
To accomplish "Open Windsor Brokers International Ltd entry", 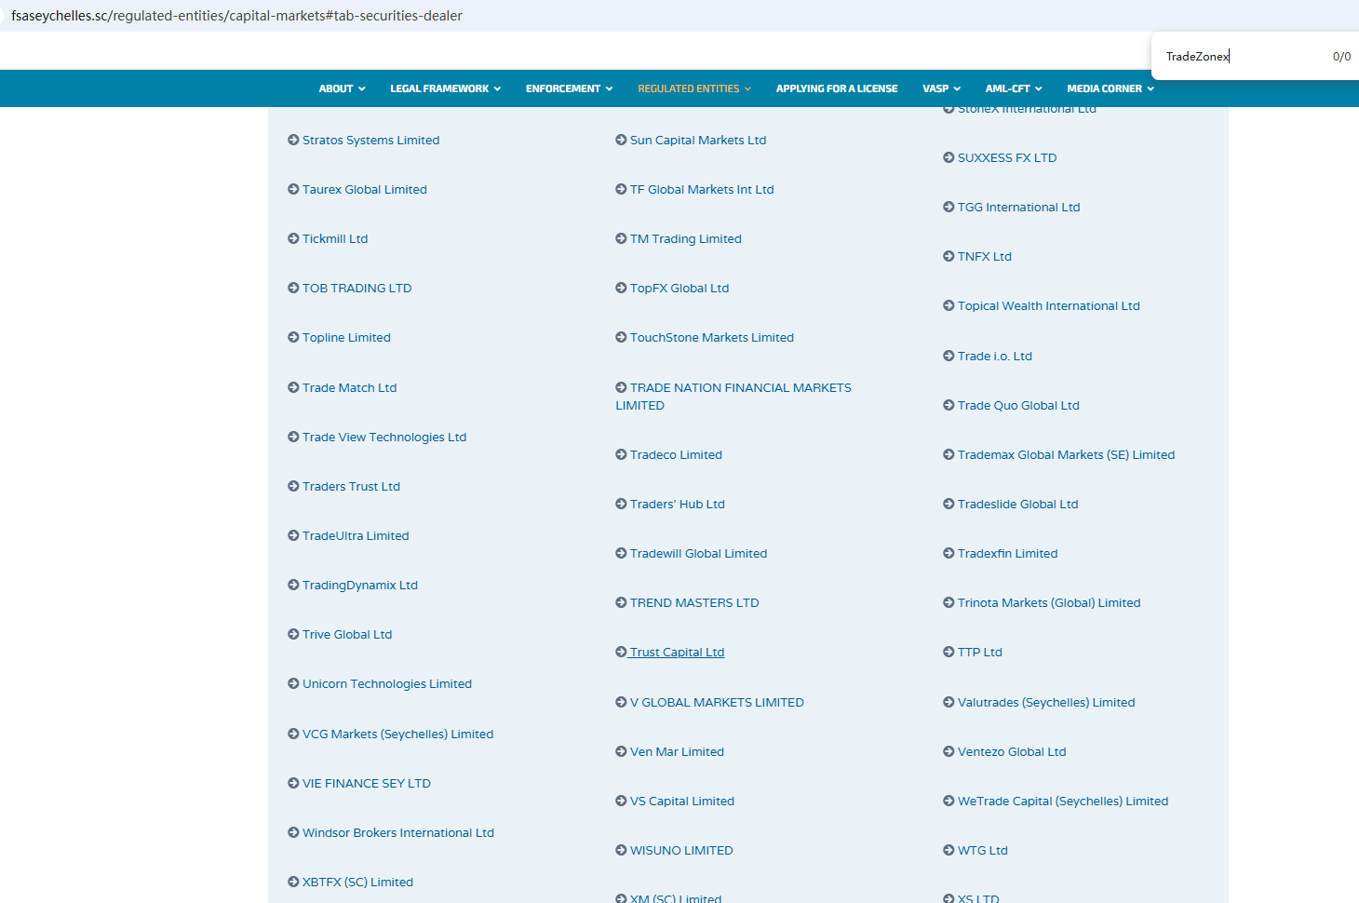I will (398, 832).
